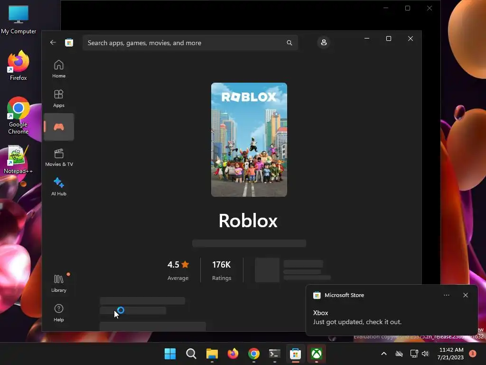Select the Google Chrome desktop shortcut

pyautogui.click(x=19, y=115)
